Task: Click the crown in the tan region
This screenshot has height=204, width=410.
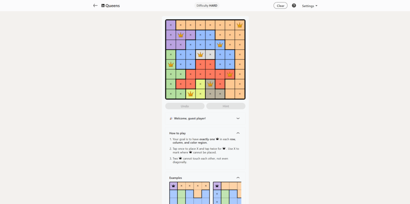Action: tap(210, 84)
